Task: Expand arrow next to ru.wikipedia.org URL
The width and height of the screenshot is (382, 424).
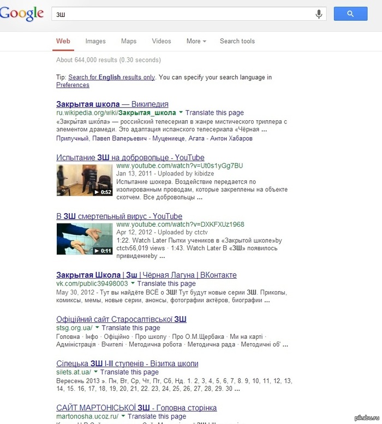Action: click(181, 112)
